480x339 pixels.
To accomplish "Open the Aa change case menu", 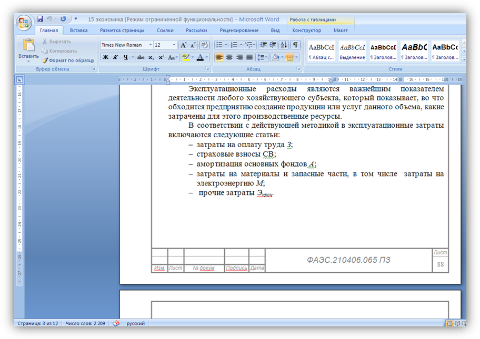I will point(172,57).
